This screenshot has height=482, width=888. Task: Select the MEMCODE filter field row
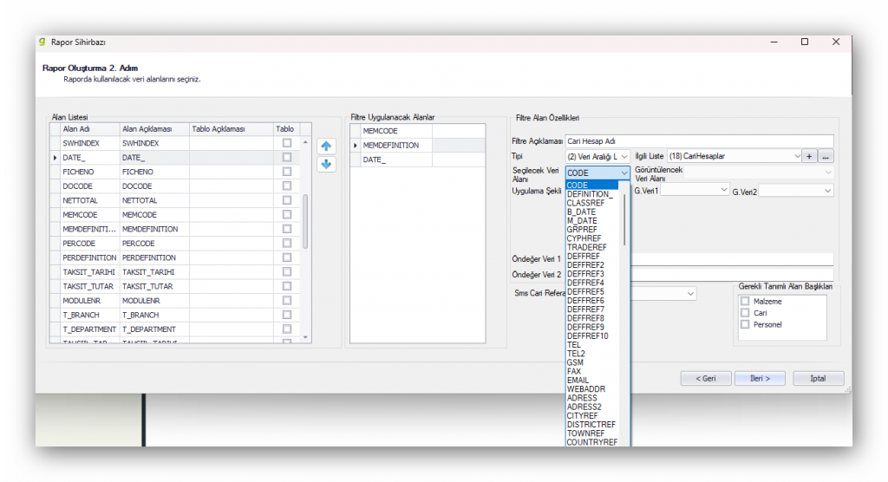(x=417, y=131)
